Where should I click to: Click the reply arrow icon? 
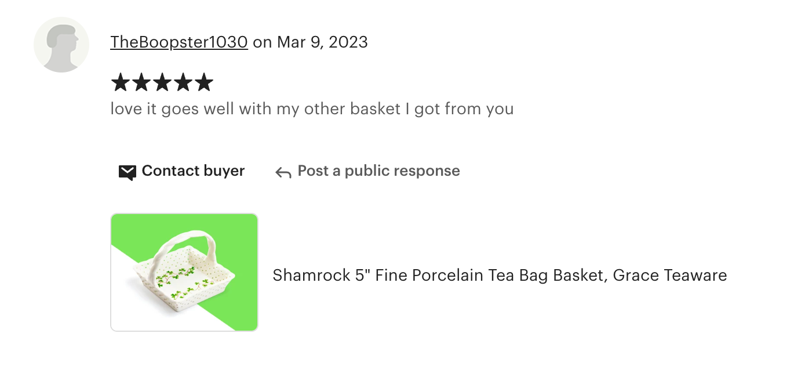click(x=283, y=172)
